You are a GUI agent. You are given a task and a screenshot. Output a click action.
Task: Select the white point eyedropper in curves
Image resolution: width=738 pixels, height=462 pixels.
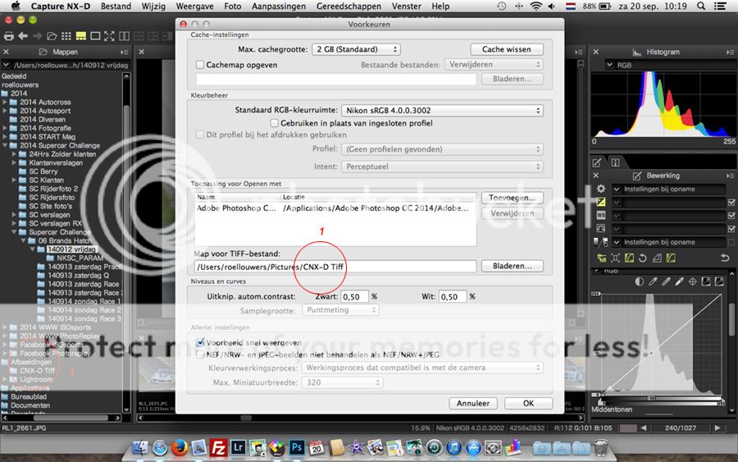pyautogui.click(x=679, y=281)
